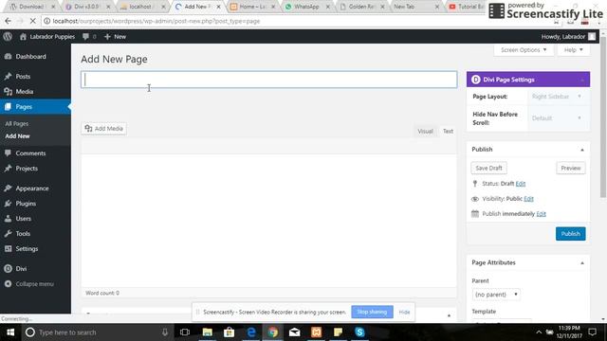
Task: Click the Chrome taskbar icon
Action: [273, 332]
